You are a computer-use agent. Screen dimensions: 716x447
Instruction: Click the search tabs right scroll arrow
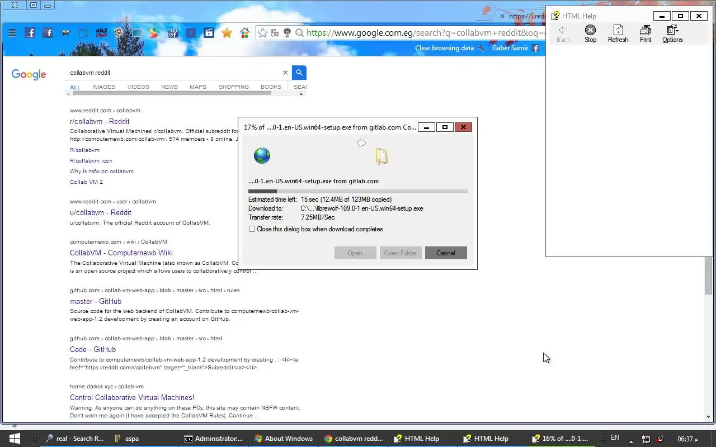302,93
